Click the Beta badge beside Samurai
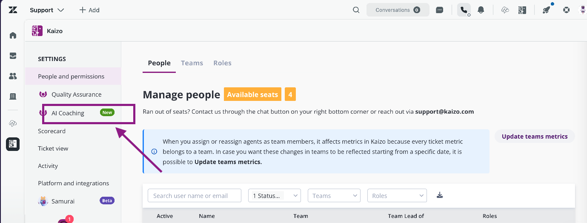The image size is (587, 223). point(107,201)
